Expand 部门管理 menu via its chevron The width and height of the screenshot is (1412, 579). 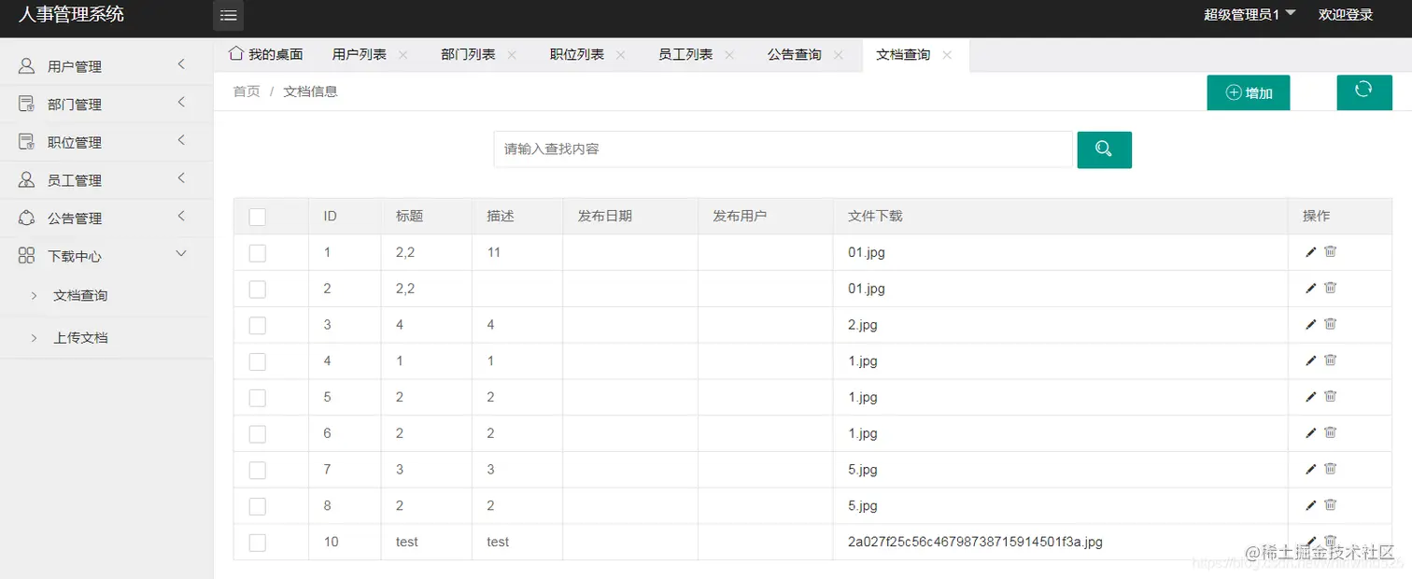[181, 102]
